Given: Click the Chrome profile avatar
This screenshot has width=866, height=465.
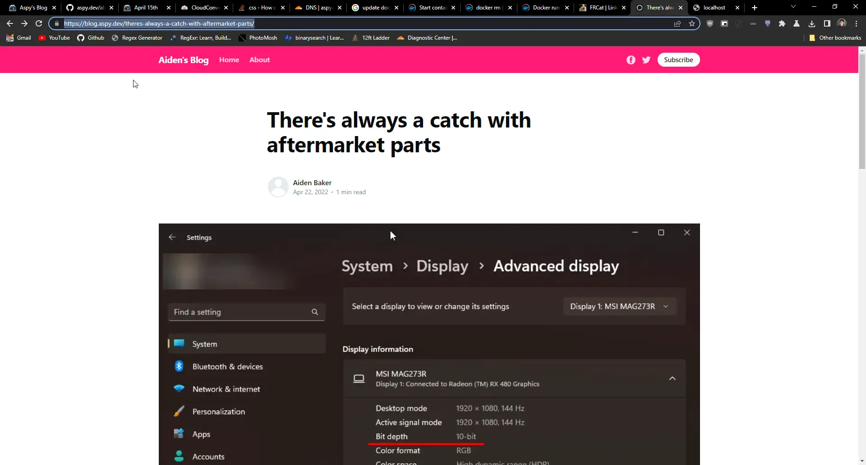Looking at the screenshot, I should tap(842, 23).
